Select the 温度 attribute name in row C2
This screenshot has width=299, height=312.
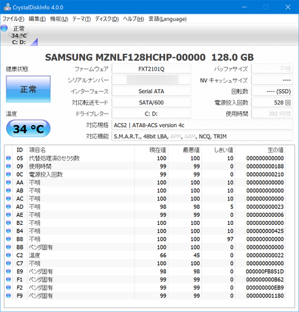coord(35,255)
